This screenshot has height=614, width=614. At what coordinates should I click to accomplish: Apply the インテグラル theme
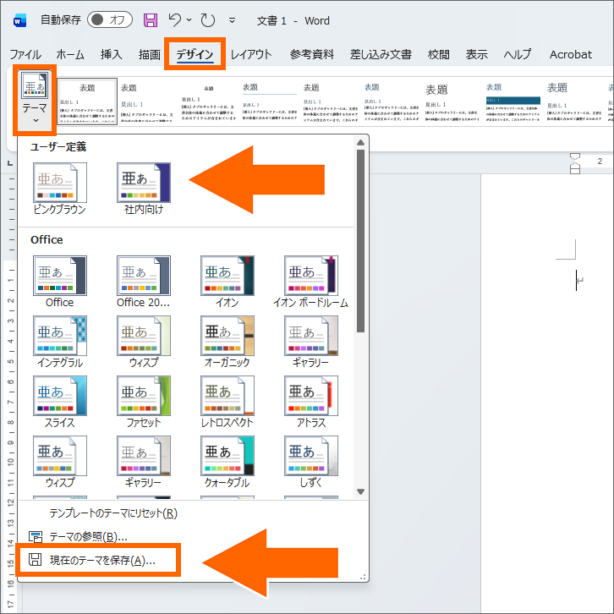tap(59, 343)
